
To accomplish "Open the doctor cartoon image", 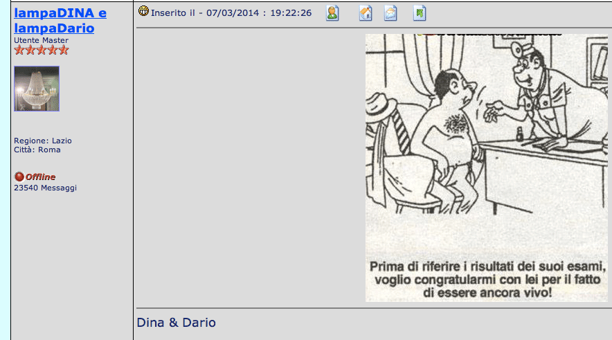I will tap(486, 168).
